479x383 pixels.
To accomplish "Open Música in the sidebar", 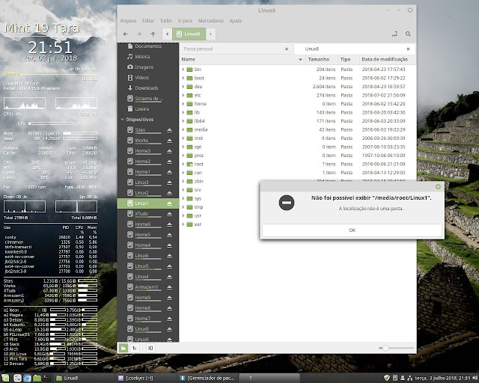I will point(148,57).
